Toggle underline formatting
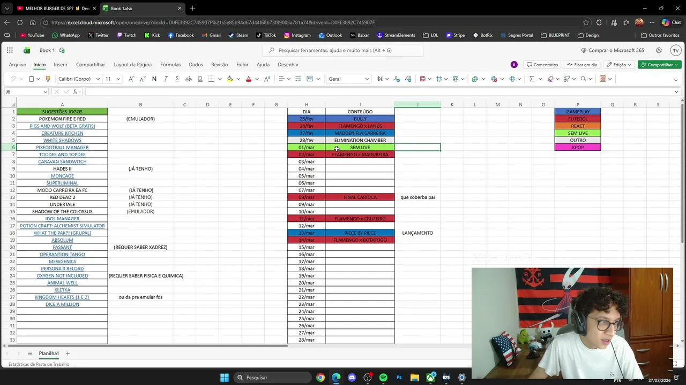The image size is (686, 385). tap(177, 79)
